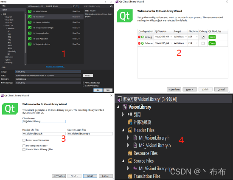Viewport: 233px width, 180px height.
Task: Remove the Debug configuration with red minus icon
Action: click(139, 37)
